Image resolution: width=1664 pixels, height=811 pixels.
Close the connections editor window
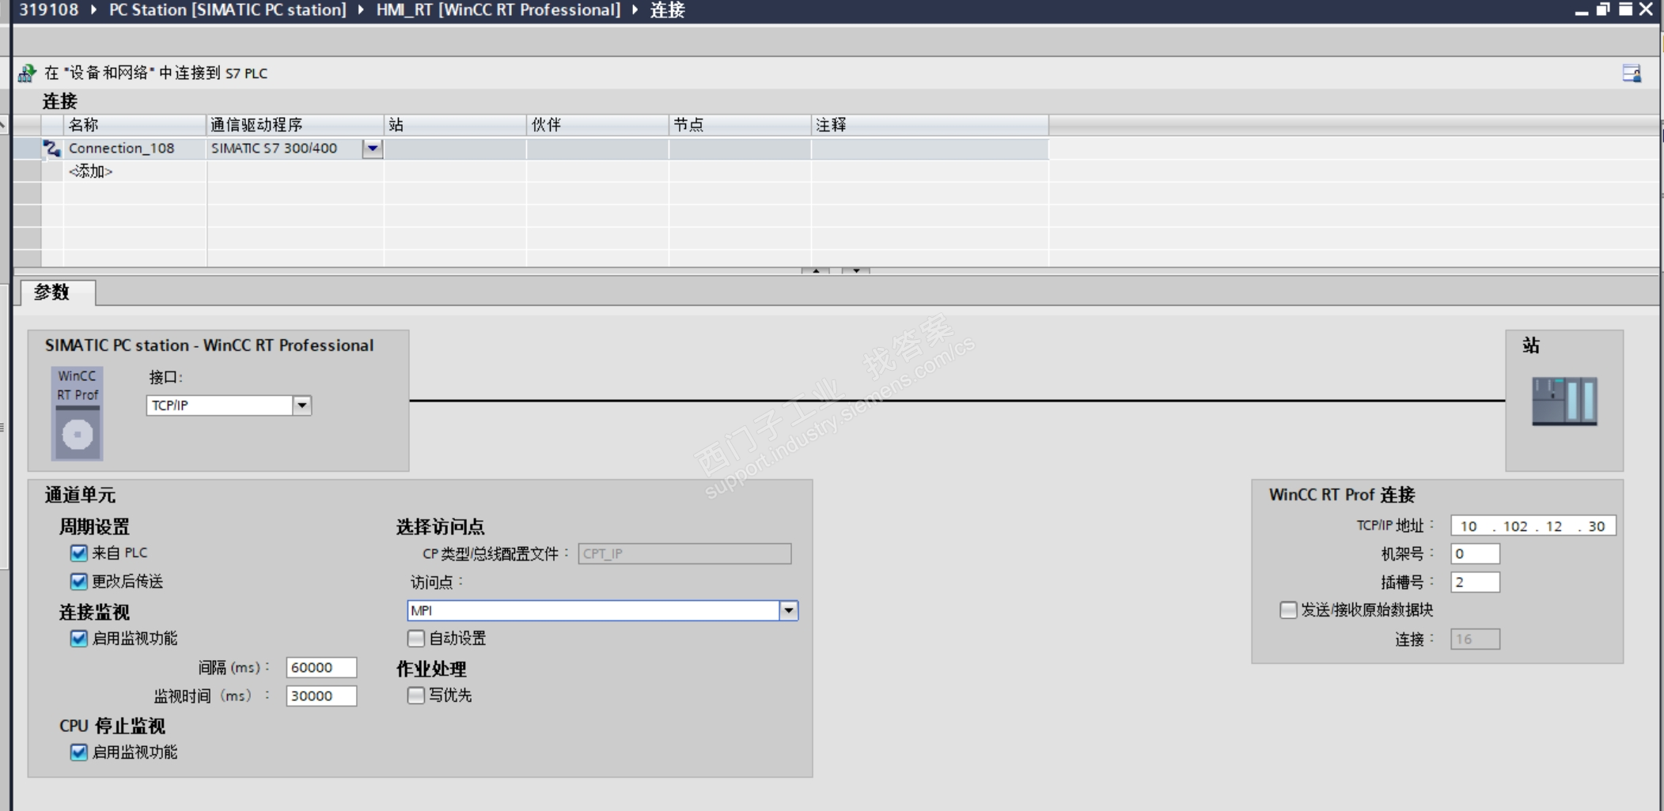[x=1647, y=9]
